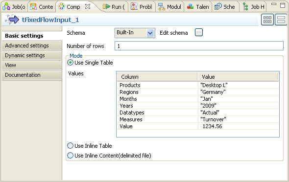The image size is (289, 182).
Task: Click the Value table header
Action: pos(238,77)
